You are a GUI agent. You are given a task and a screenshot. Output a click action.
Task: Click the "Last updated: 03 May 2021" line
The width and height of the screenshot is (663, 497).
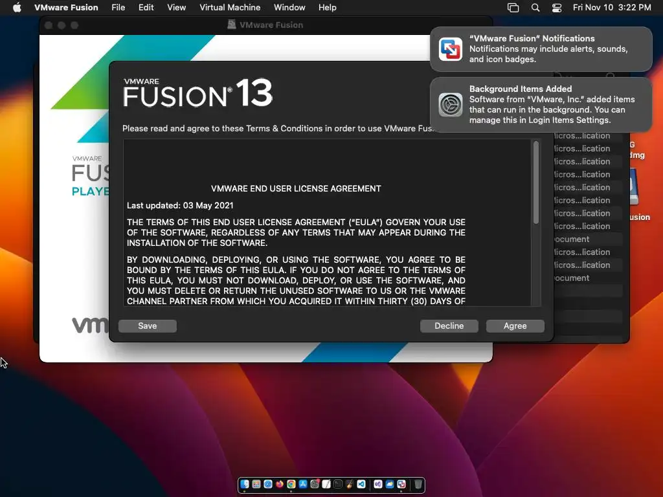coord(180,205)
